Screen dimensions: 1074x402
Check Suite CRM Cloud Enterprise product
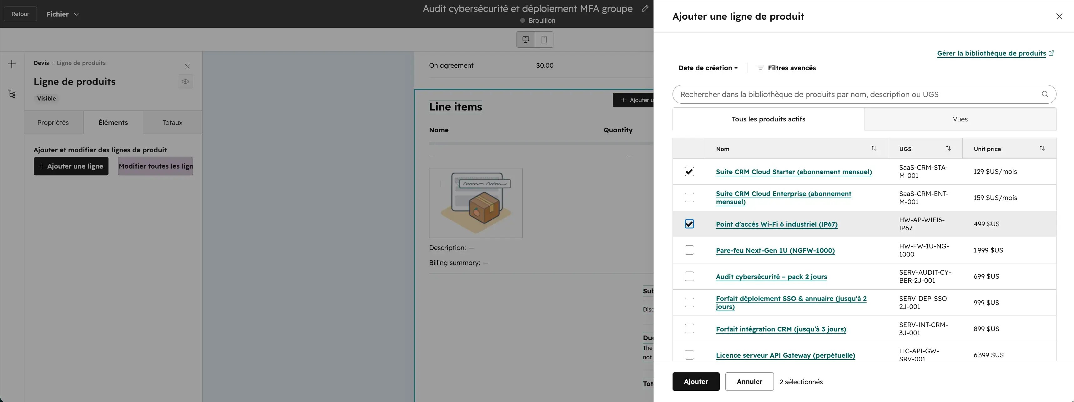tap(689, 198)
